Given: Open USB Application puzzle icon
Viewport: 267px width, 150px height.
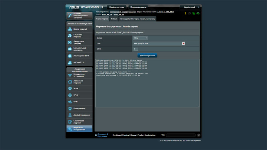Looking at the screenshot, I should point(70,56).
